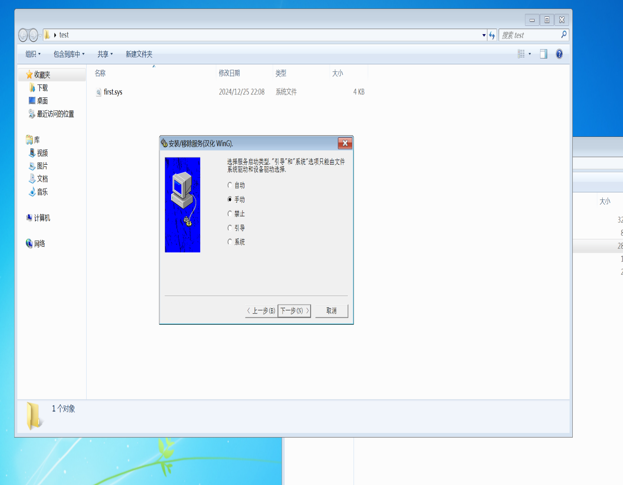Toggle the preview pane icon
The image size is (623, 485).
543,53
